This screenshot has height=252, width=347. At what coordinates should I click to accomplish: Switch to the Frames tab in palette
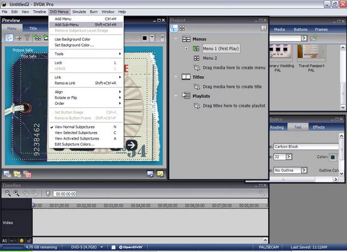(x=321, y=30)
